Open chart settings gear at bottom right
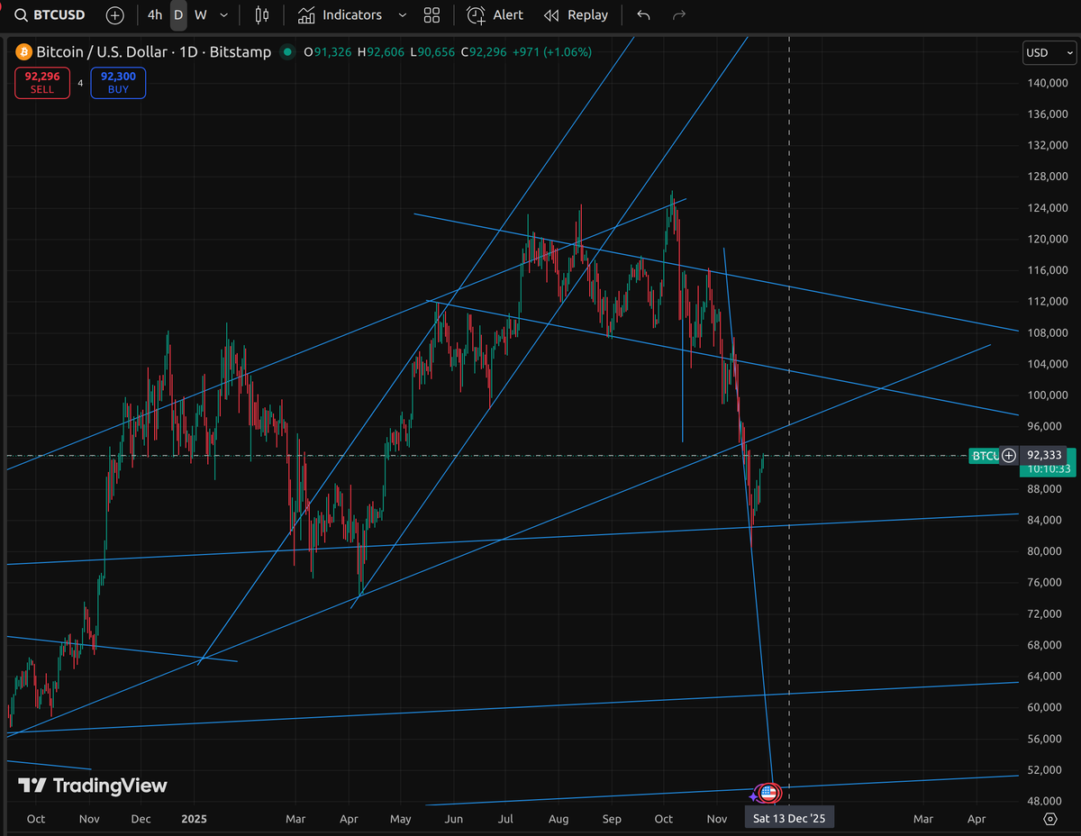The image size is (1081, 836). (1050, 818)
